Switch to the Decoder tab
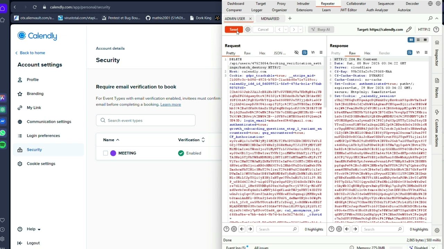Viewport: 444px width, 249px height. tap(412, 3)
